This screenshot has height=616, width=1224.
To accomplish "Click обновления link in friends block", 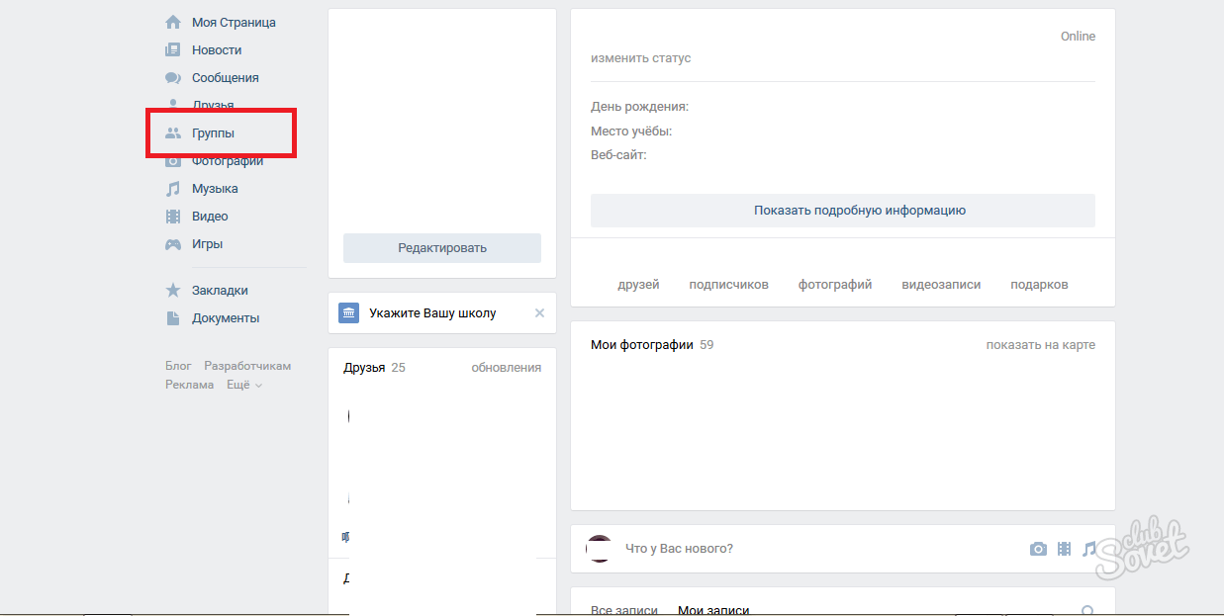I will click(507, 367).
